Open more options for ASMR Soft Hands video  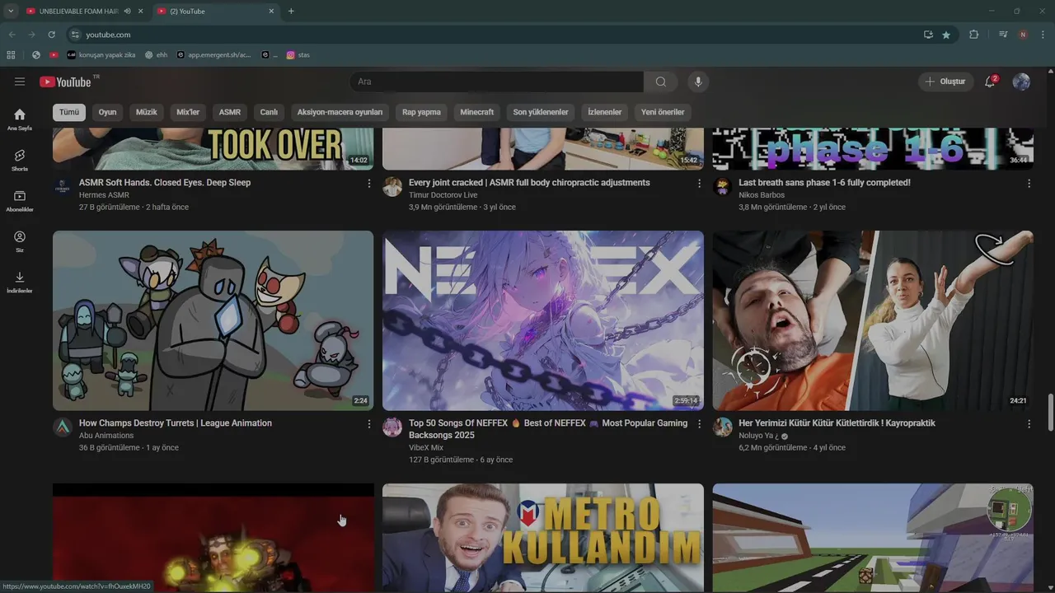(369, 184)
